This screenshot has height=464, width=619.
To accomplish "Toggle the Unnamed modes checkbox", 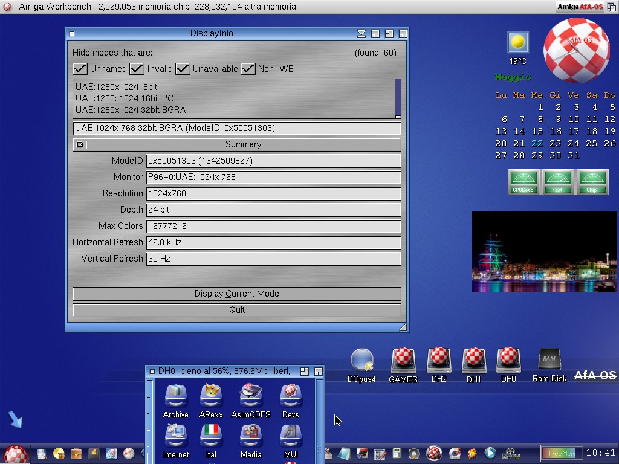I will pyautogui.click(x=80, y=68).
